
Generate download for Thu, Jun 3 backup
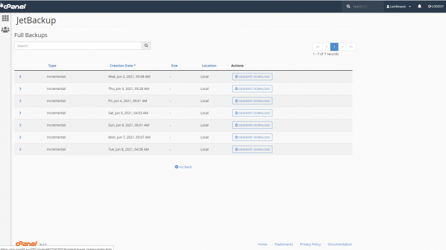pyautogui.click(x=252, y=89)
